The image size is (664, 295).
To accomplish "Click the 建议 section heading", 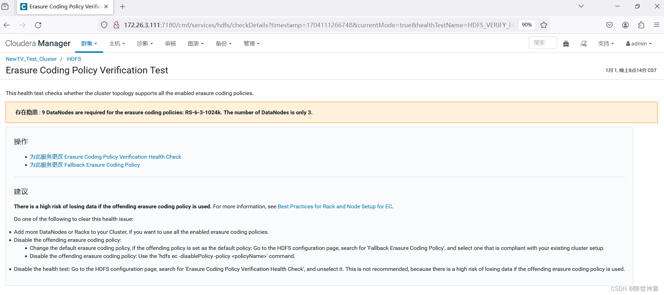I will tap(21, 192).
